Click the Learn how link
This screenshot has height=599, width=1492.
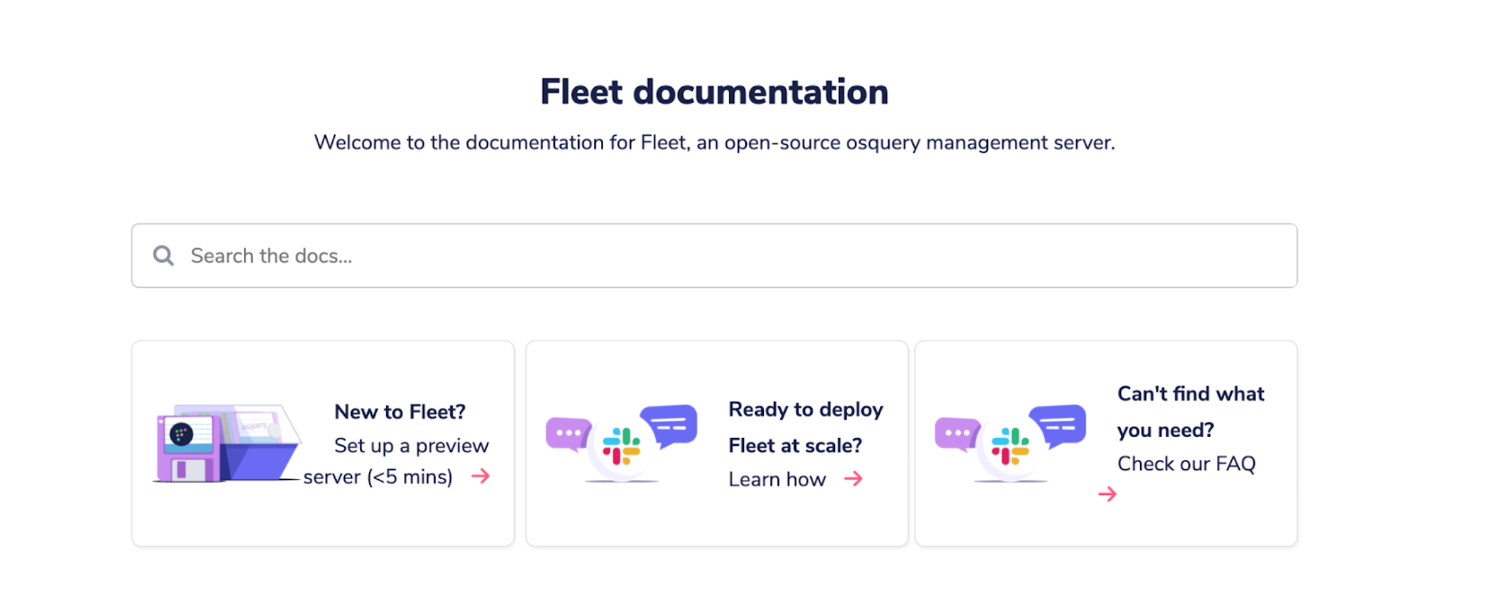[x=777, y=479]
